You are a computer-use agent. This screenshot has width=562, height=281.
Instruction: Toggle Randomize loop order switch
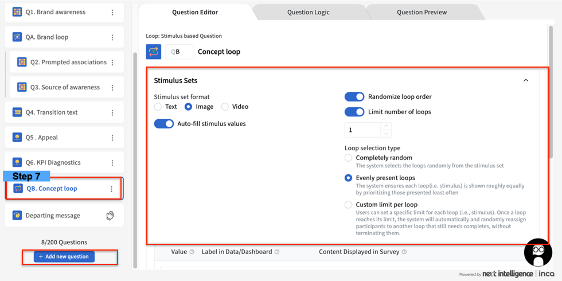pos(354,97)
